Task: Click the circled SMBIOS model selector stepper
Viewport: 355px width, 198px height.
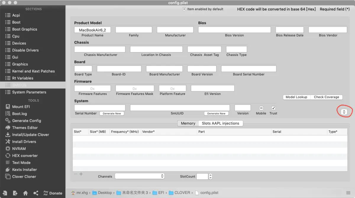Action: pos(344,112)
